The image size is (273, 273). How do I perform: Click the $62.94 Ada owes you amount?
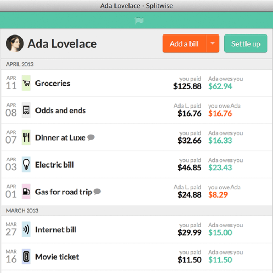click(x=220, y=86)
